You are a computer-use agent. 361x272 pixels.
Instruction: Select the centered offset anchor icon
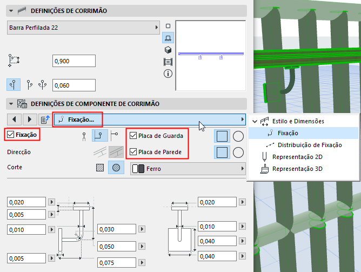pos(43,84)
